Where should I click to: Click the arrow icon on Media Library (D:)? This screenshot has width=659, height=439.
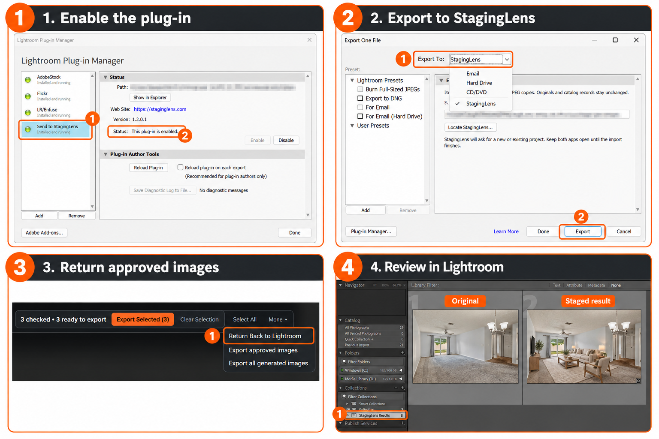coord(401,379)
